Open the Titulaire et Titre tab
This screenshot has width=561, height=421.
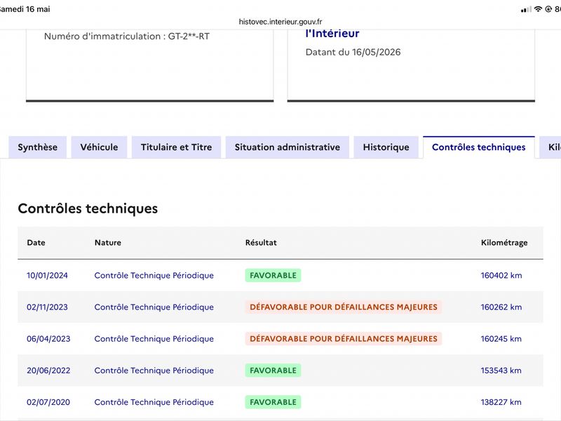[177, 147]
